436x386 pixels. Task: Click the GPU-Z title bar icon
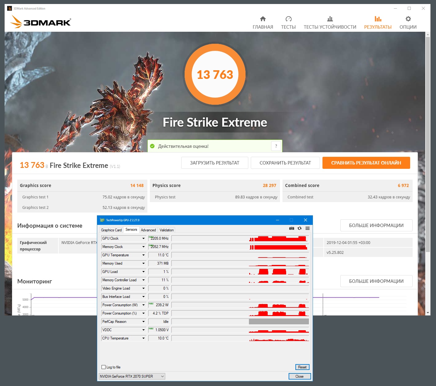pyautogui.click(x=102, y=220)
